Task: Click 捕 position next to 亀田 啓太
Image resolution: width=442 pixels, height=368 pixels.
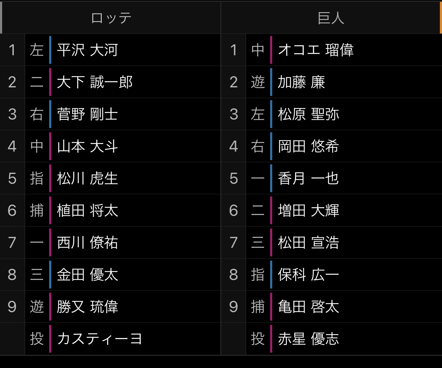Action: pyautogui.click(x=258, y=307)
